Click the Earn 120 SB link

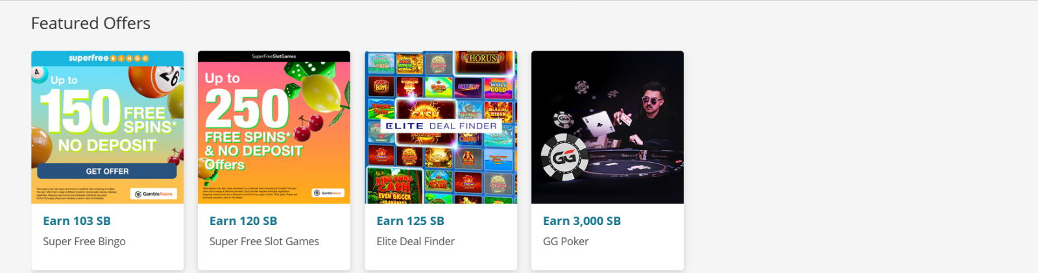point(243,221)
